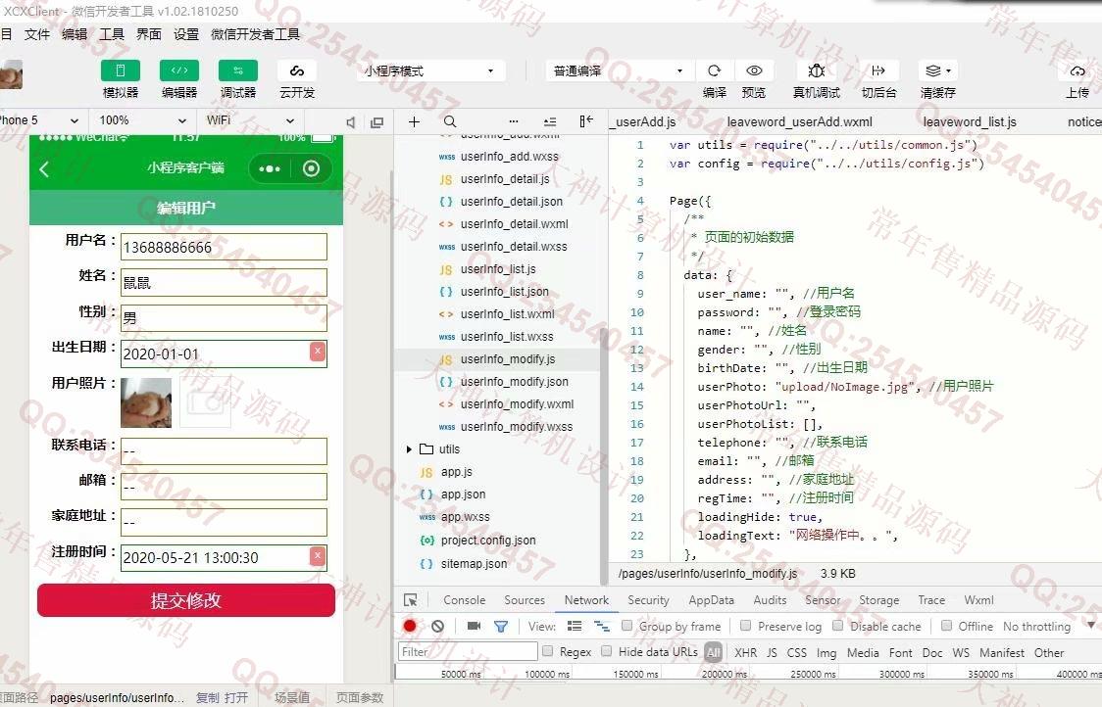
Task: Switch to the Console tab
Action: tap(465, 600)
